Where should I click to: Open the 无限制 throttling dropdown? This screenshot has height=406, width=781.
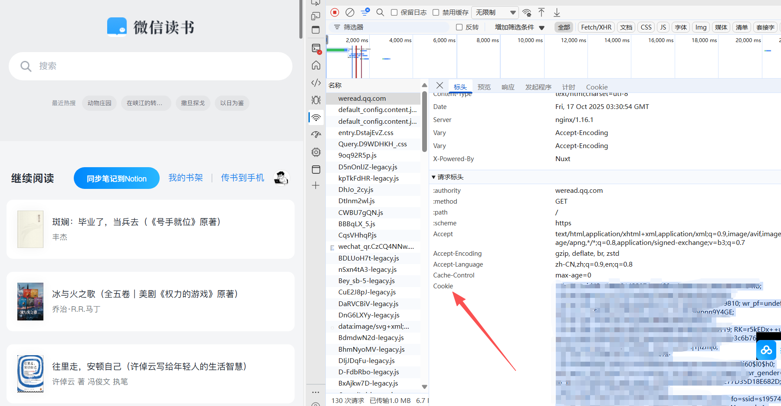495,12
